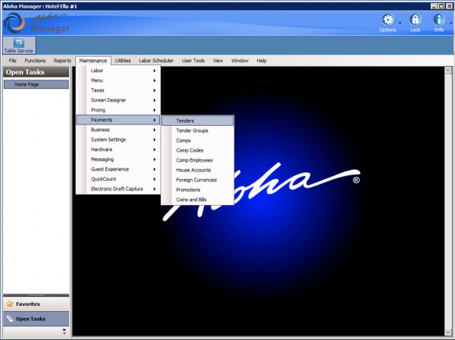Viewport: 455px width, 340px height.
Task: Click the vertical scrollbar down arrow
Action: click(x=447, y=332)
